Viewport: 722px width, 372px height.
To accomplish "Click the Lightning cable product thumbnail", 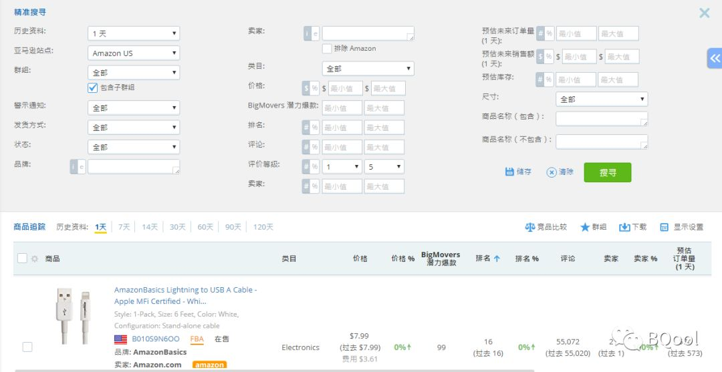I will coord(74,316).
